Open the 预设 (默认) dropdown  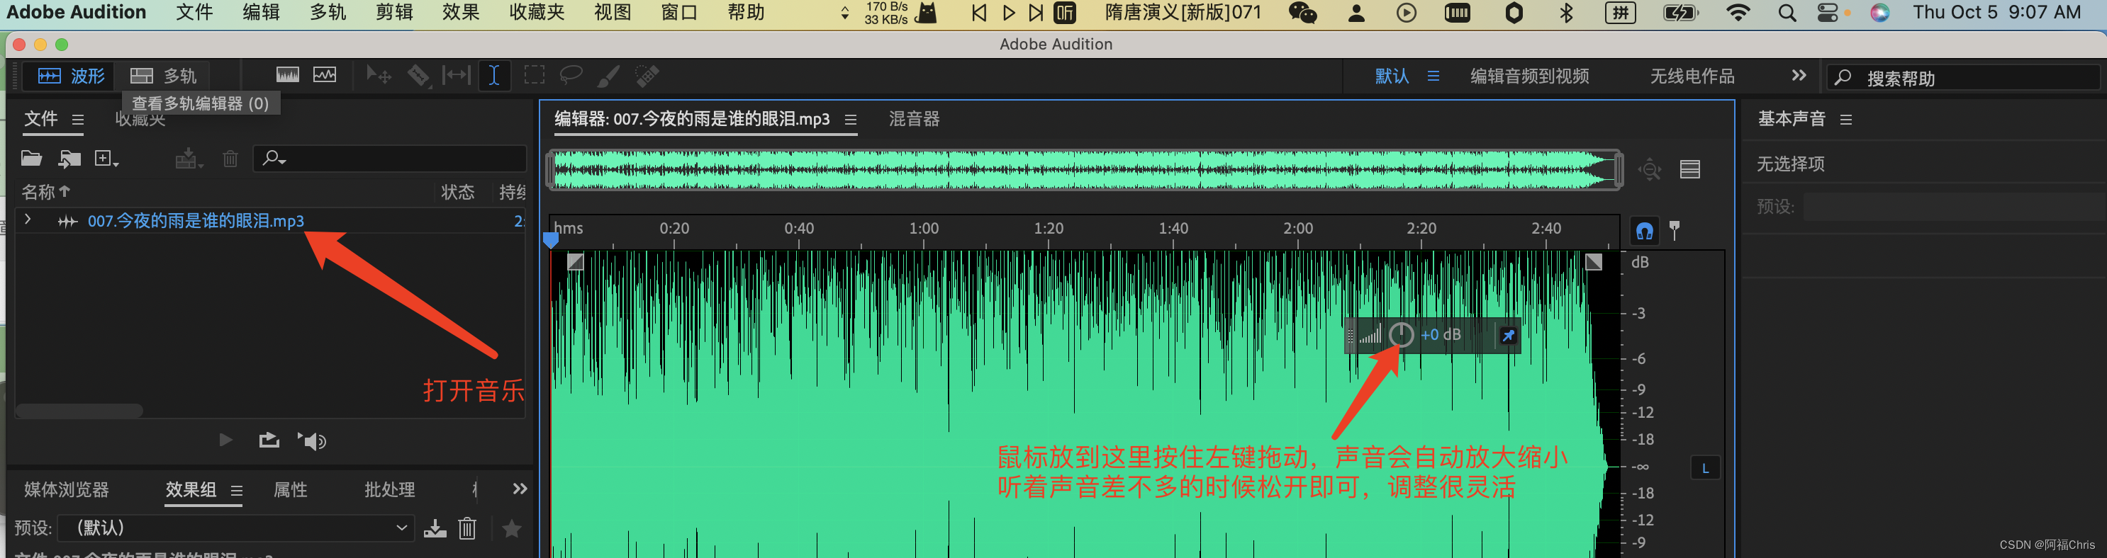pos(235,528)
